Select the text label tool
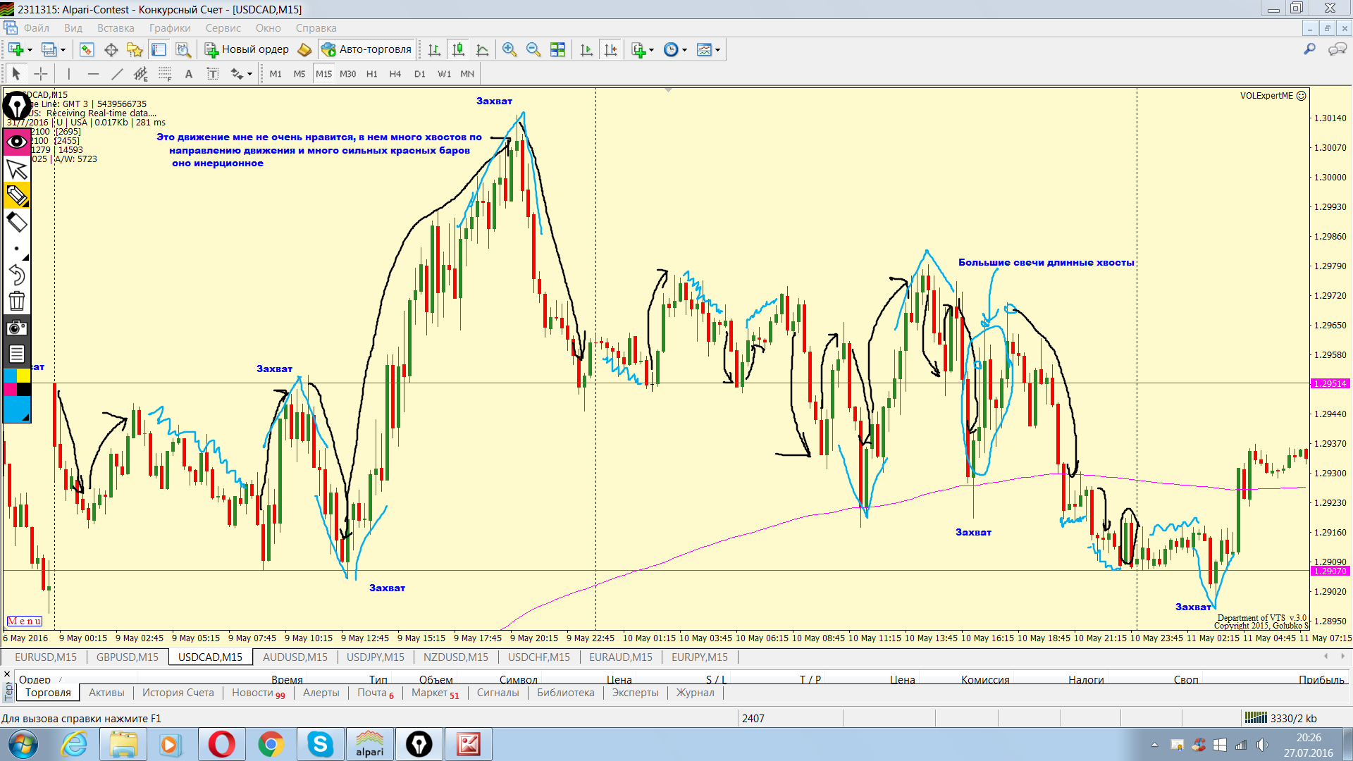The height and width of the screenshot is (761, 1353). click(x=213, y=74)
